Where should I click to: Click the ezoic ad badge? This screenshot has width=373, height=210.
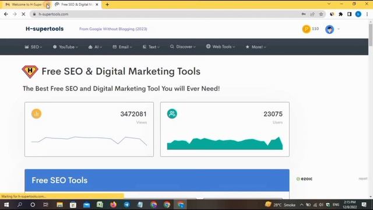tap(304, 179)
